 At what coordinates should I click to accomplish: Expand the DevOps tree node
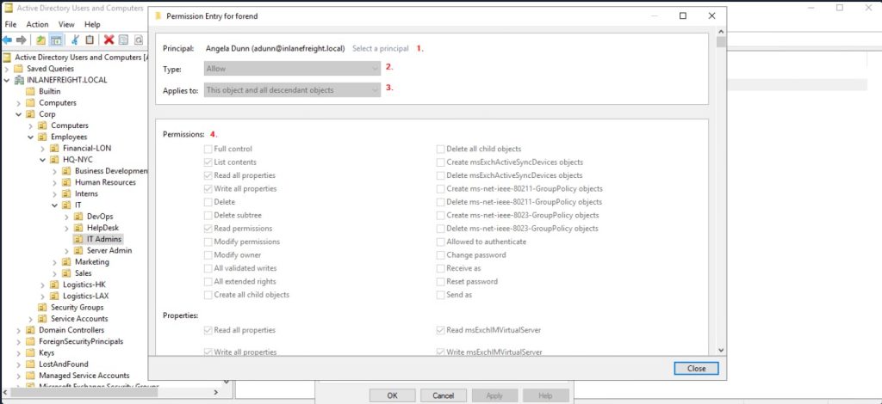coord(66,217)
